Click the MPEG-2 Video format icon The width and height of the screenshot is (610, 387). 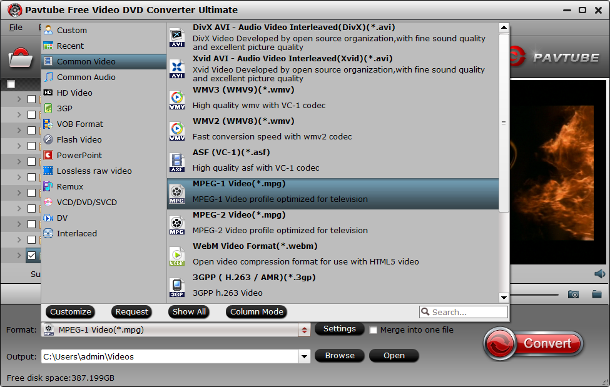pos(177,225)
